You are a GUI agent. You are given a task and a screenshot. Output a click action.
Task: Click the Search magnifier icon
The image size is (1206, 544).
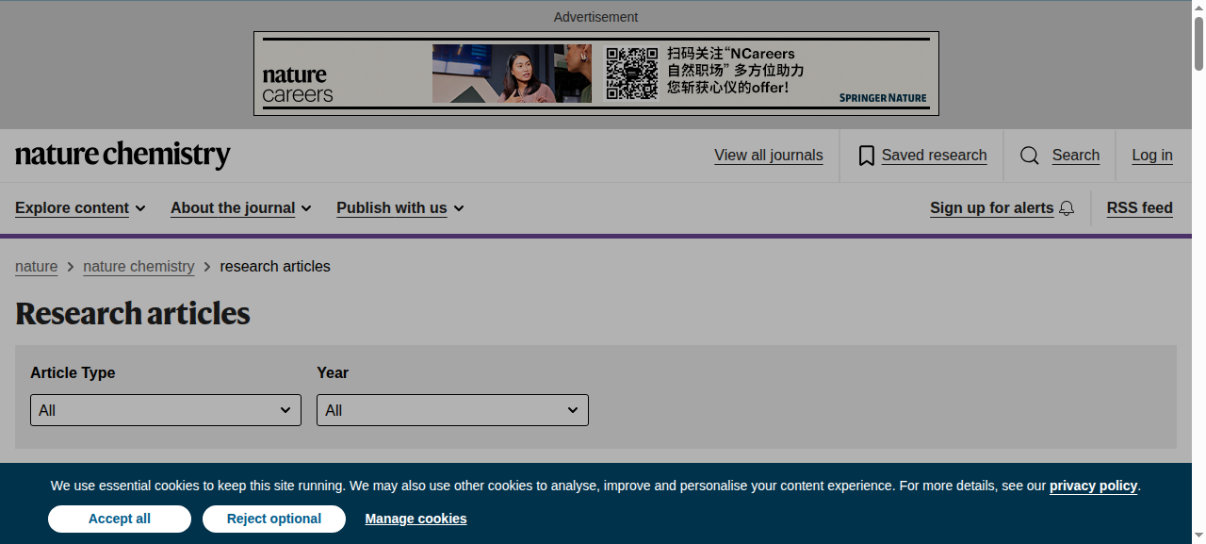point(1030,156)
